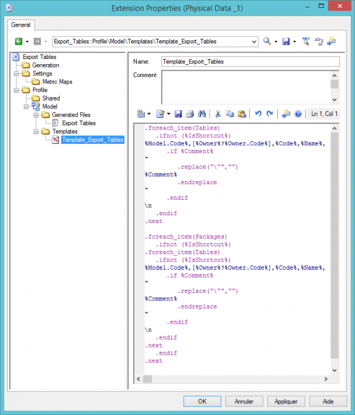Click the .foreach_item(Packages) code line

(186, 237)
